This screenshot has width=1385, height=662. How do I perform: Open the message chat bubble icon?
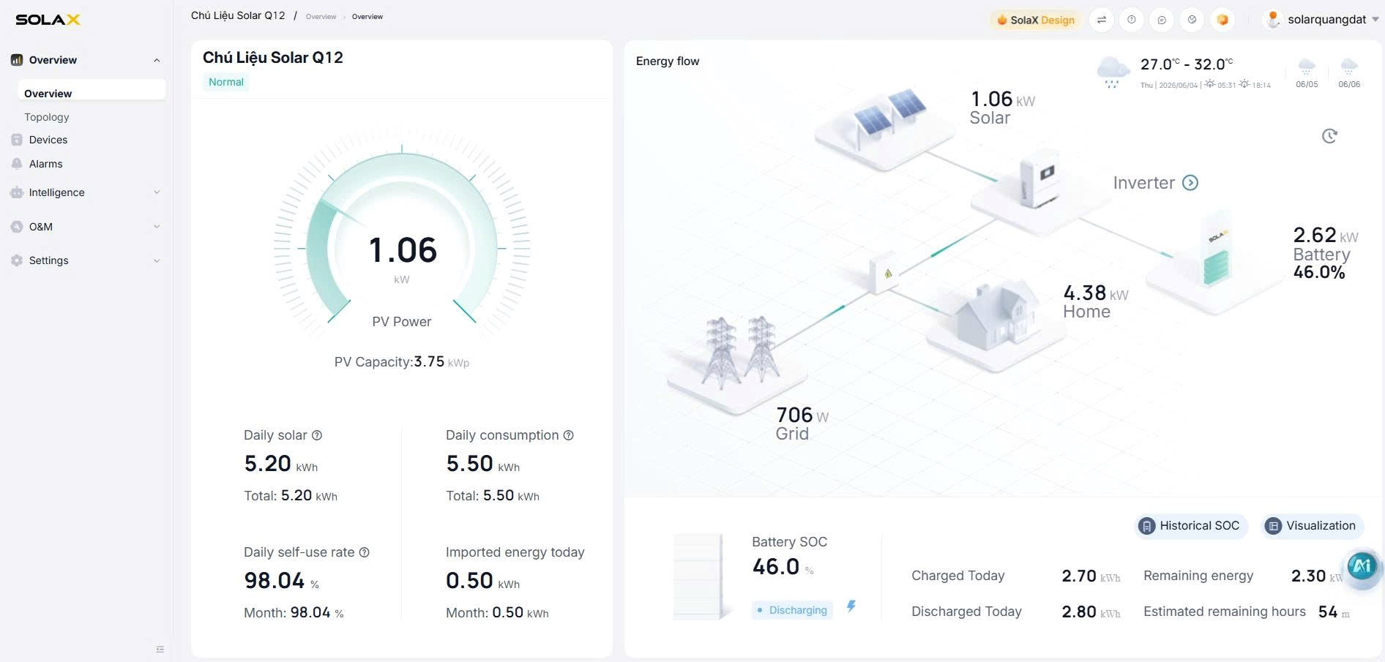coord(1162,20)
